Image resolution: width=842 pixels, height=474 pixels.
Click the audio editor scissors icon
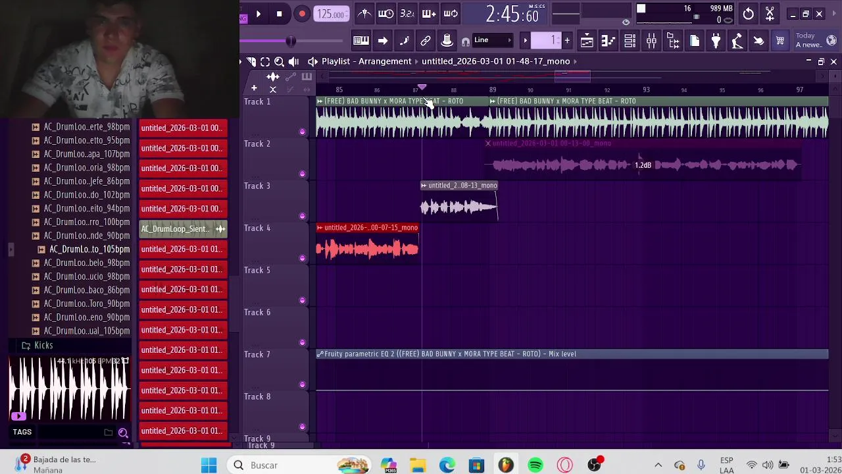(x=770, y=14)
